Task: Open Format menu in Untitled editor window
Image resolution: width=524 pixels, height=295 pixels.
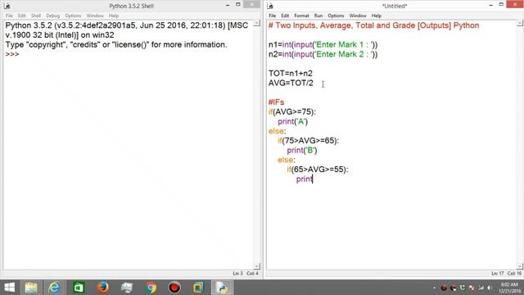Action: [x=301, y=16]
